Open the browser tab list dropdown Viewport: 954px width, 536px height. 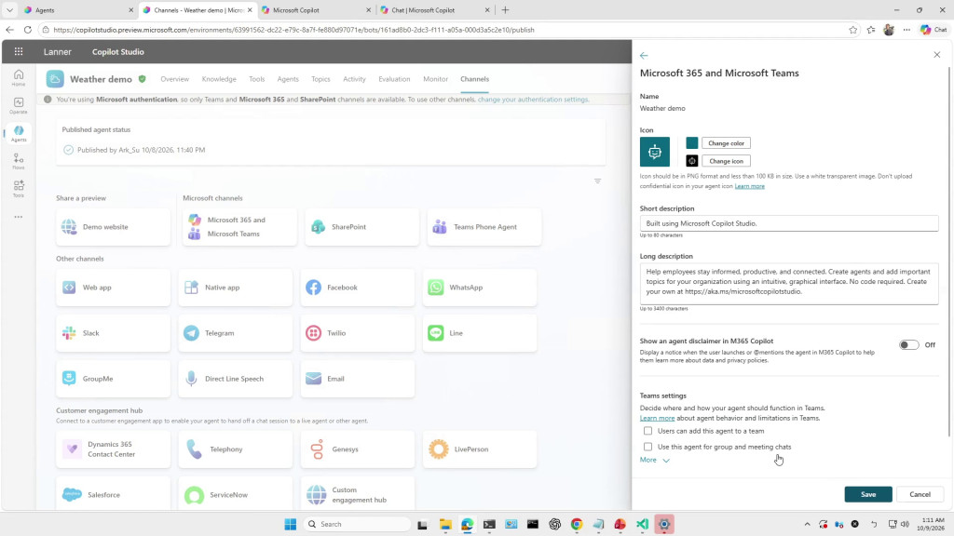[x=9, y=9]
